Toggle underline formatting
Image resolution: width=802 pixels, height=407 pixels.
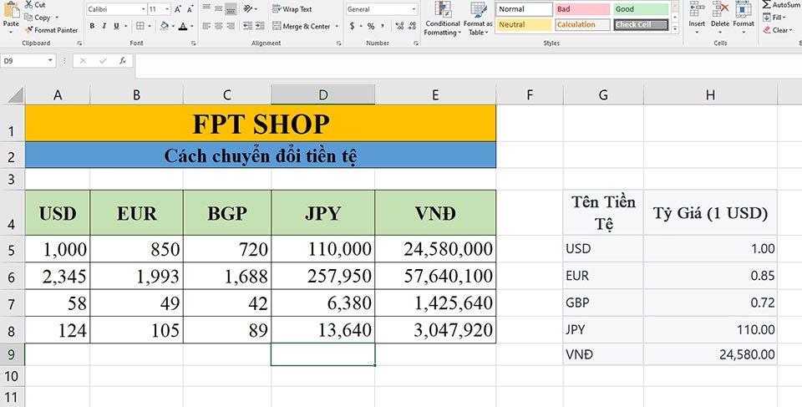[x=117, y=26]
